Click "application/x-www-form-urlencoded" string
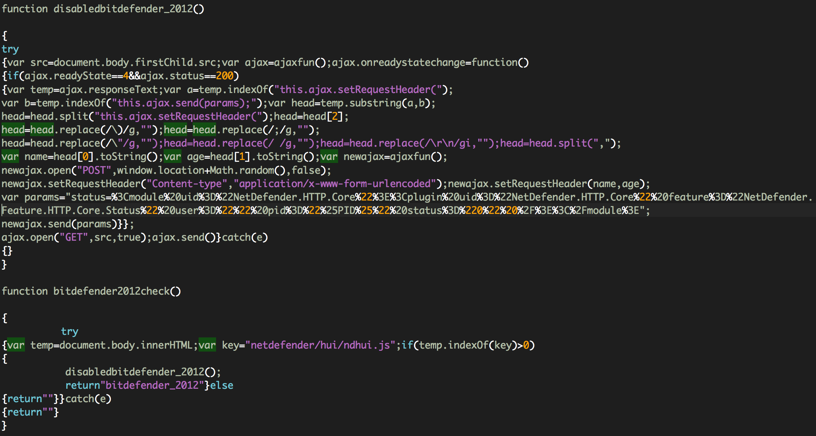The image size is (816, 436). 335,184
